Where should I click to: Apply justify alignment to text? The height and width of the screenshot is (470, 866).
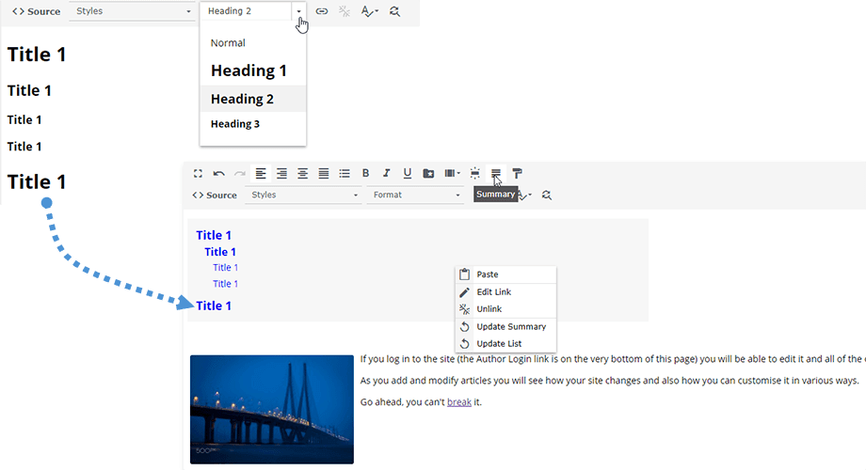coord(324,174)
